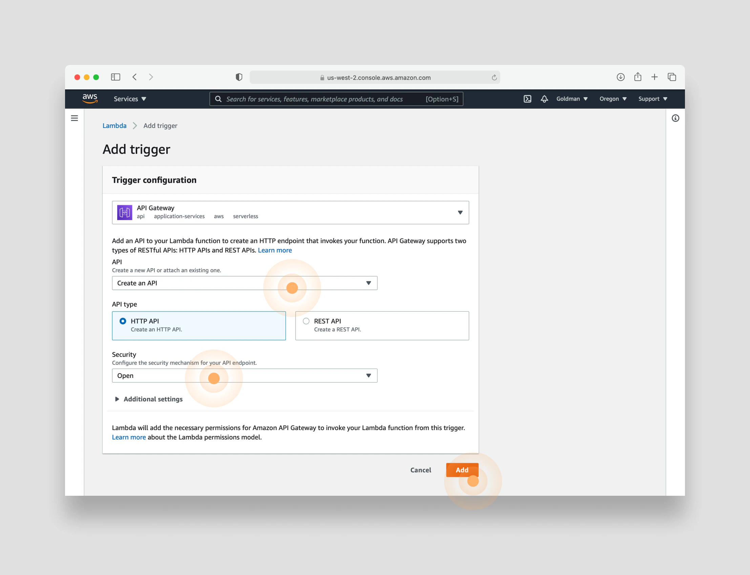
Task: Reload the page
Action: click(494, 78)
